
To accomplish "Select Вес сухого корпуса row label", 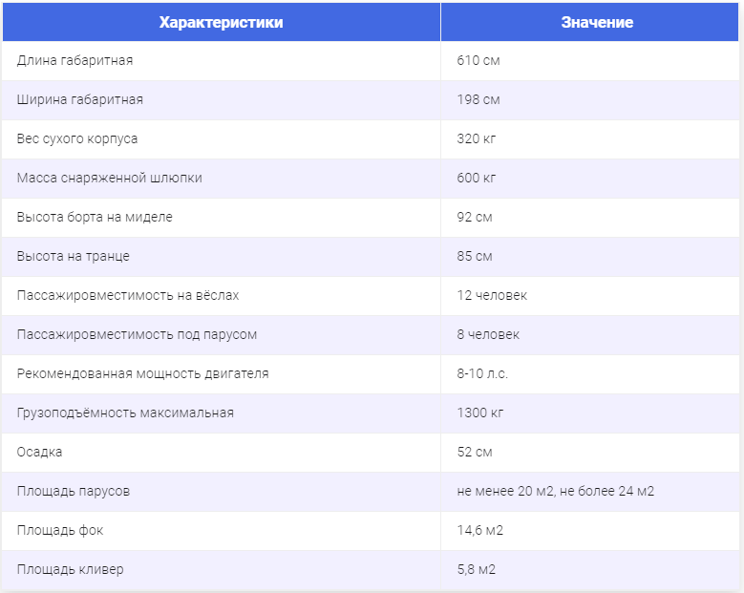I will click(77, 139).
